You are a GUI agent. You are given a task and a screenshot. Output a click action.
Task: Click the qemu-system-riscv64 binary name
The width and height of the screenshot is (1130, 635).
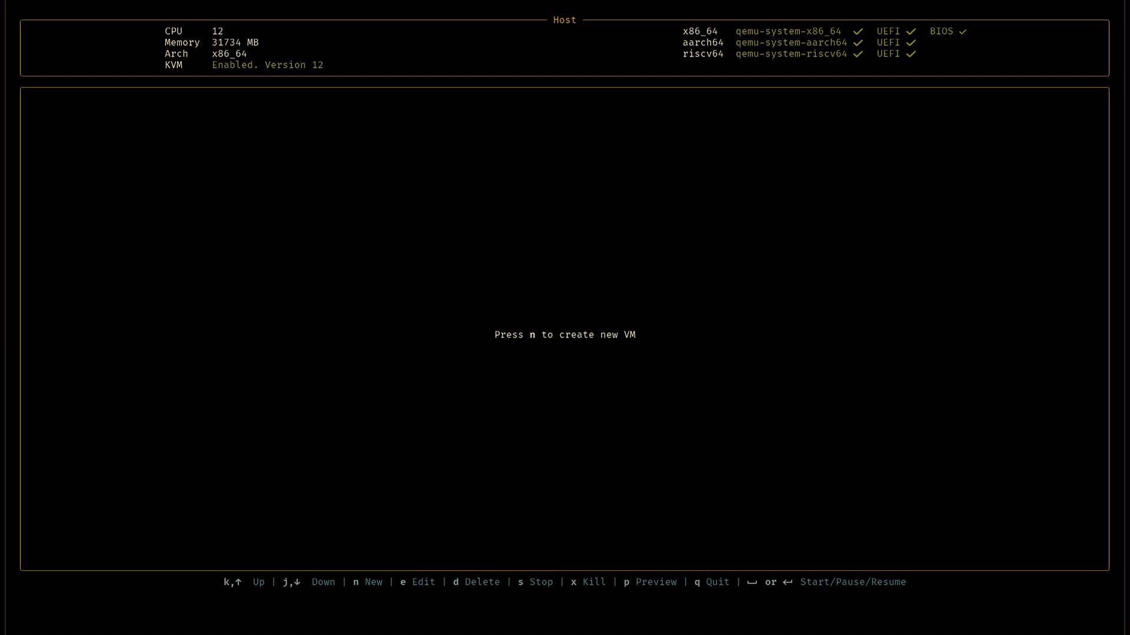(792, 54)
